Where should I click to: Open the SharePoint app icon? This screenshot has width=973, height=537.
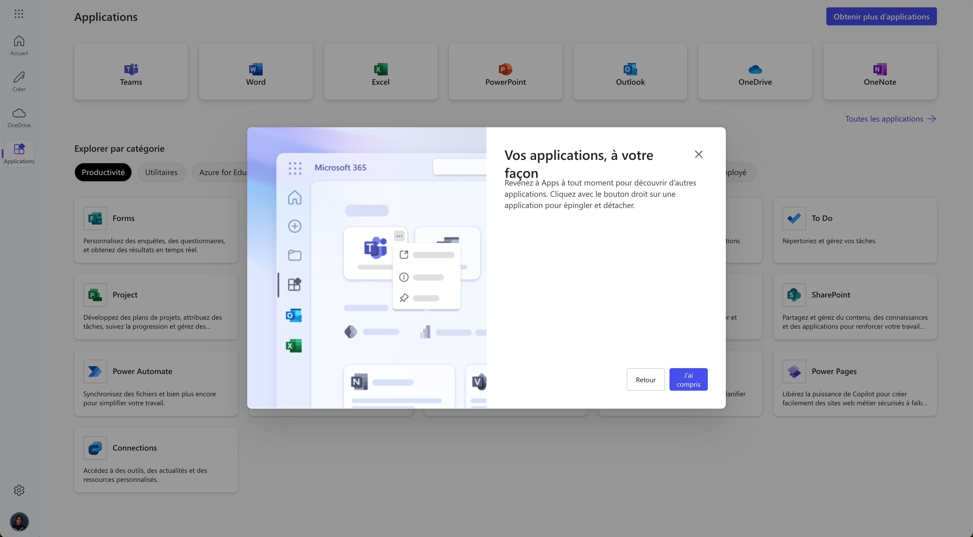pos(794,295)
